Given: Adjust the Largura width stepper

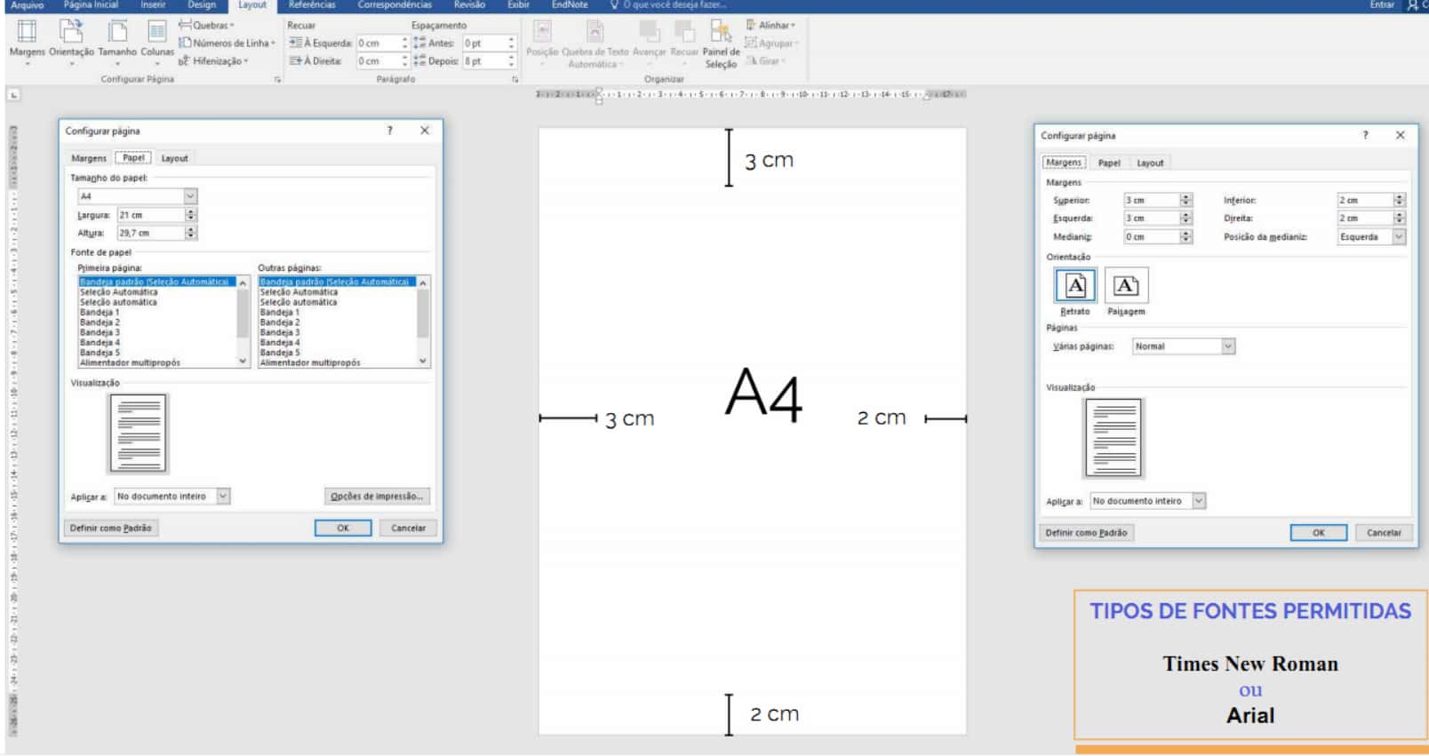Looking at the screenshot, I should [191, 215].
